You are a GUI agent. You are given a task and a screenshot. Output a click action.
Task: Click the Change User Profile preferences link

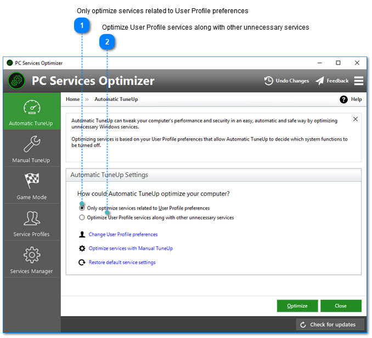(x=123, y=234)
